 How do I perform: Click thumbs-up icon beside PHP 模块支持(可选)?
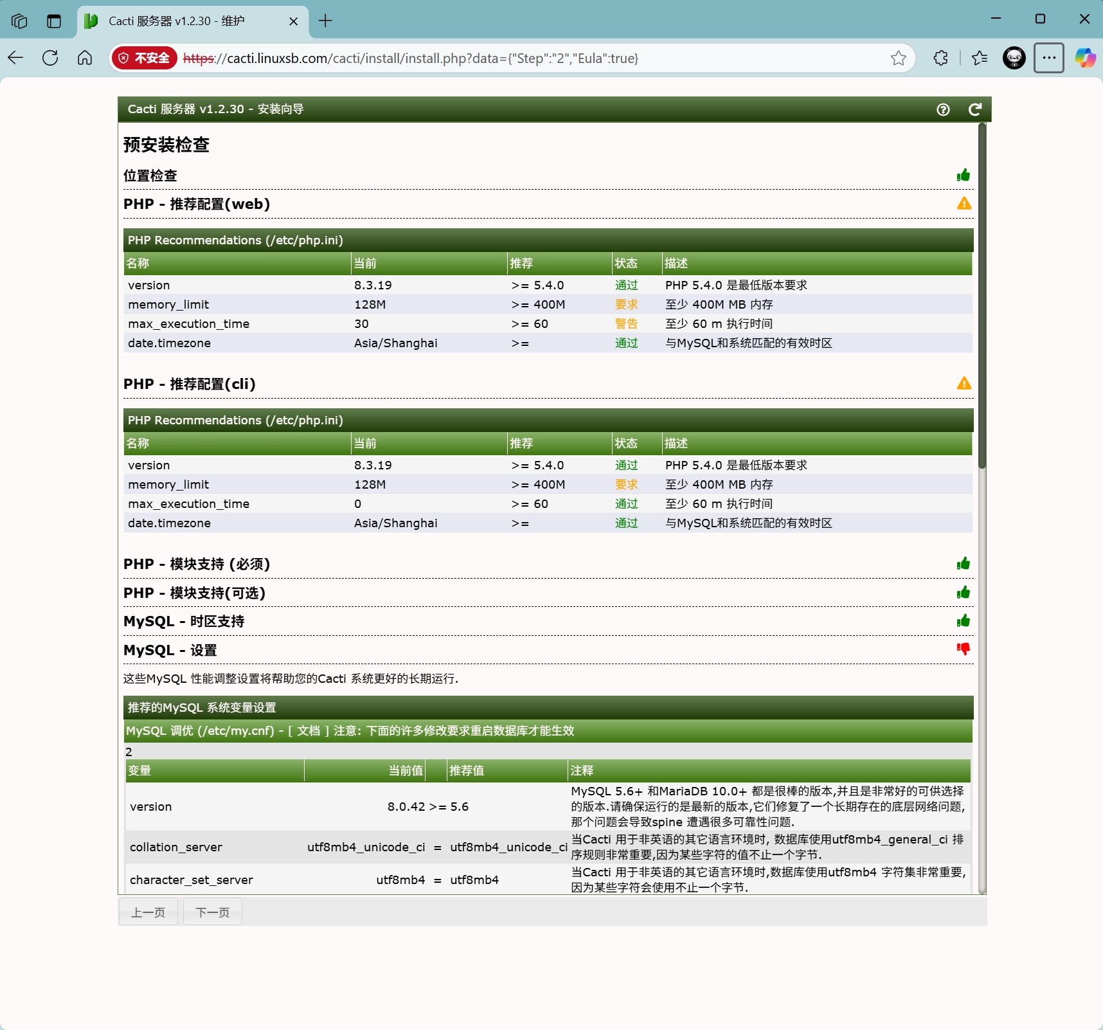pos(963,593)
